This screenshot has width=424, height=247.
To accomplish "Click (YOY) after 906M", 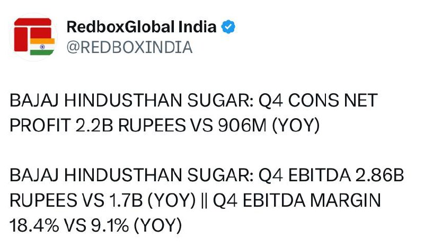I will (296, 126).
